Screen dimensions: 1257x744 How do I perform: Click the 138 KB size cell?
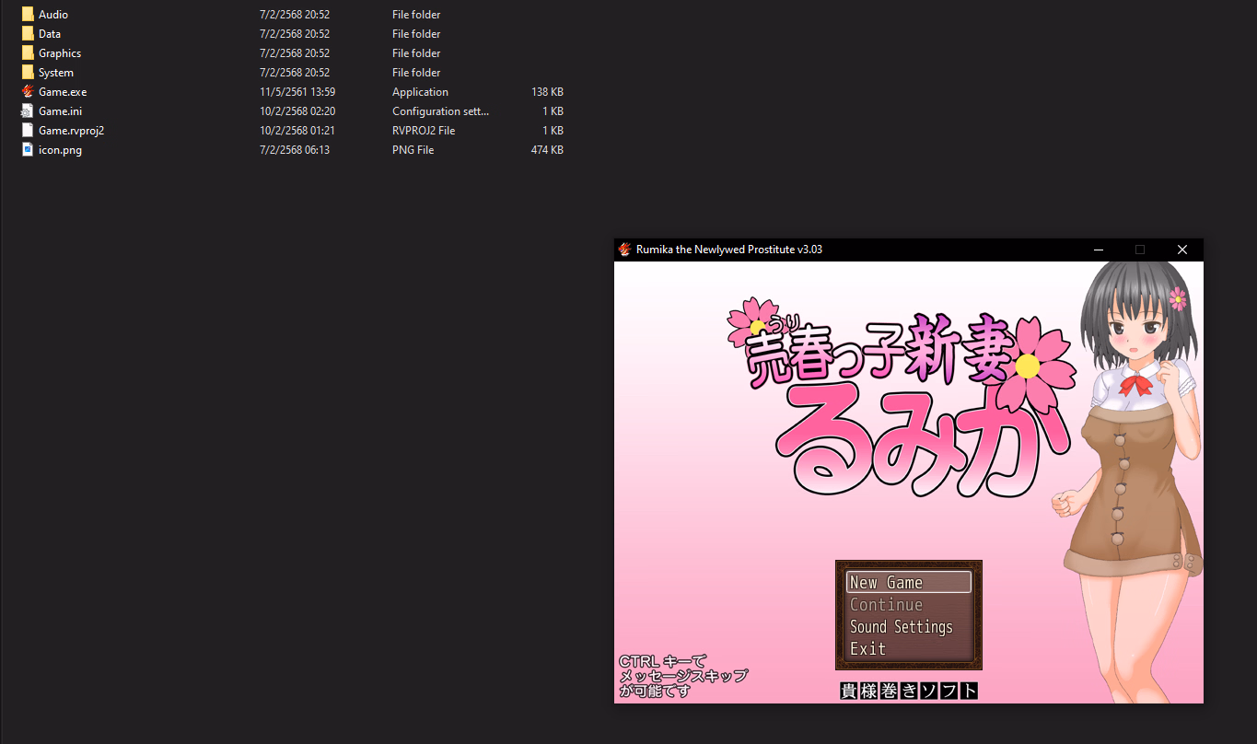click(547, 92)
